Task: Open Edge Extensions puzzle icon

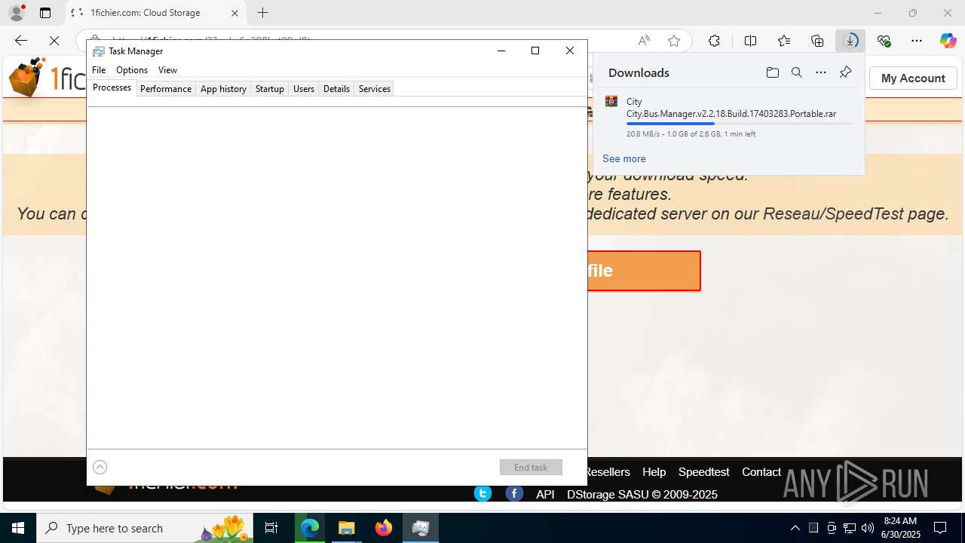Action: [714, 41]
